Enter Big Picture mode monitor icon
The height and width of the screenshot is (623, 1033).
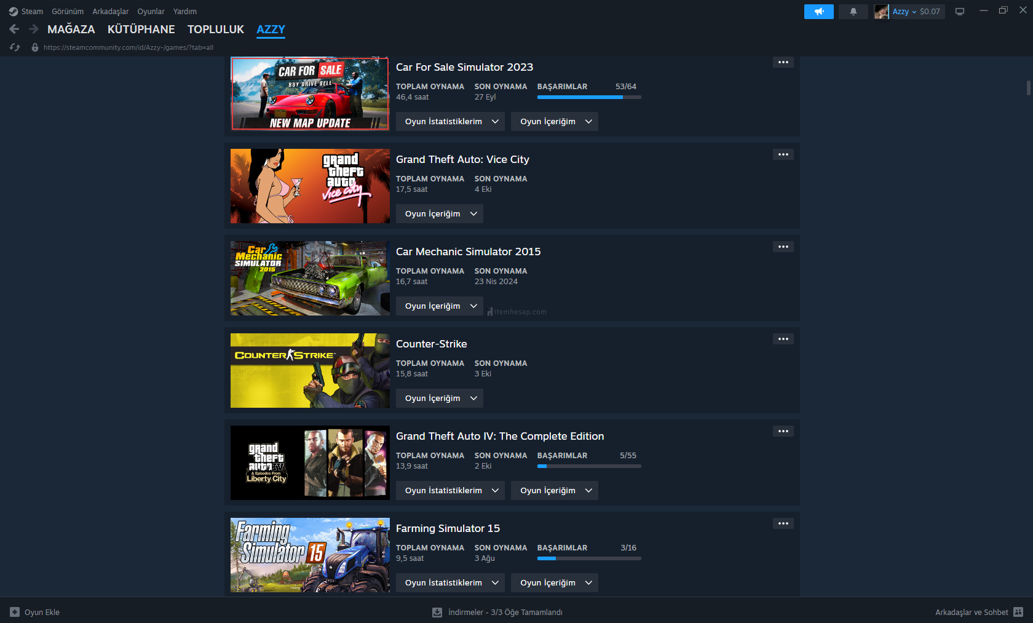click(x=959, y=12)
